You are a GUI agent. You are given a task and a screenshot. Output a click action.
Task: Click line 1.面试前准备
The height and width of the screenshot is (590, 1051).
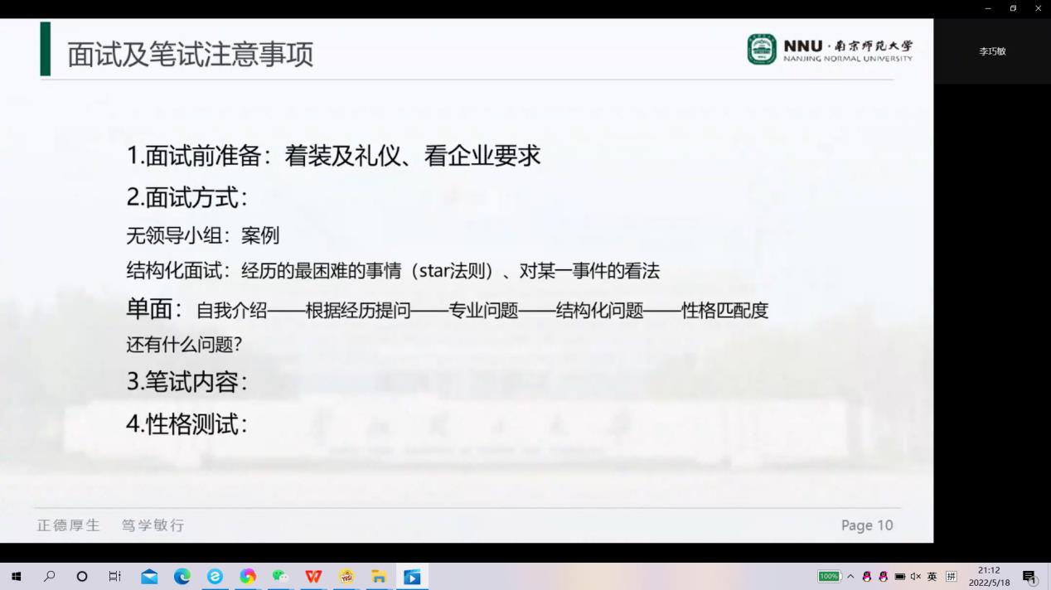point(333,155)
